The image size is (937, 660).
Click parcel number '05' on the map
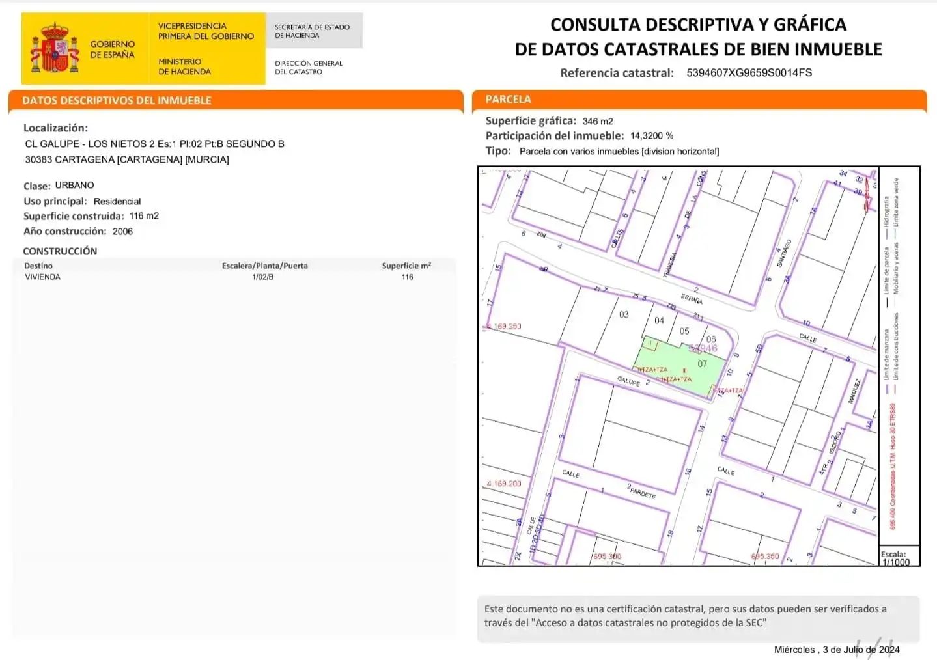pyautogui.click(x=684, y=331)
